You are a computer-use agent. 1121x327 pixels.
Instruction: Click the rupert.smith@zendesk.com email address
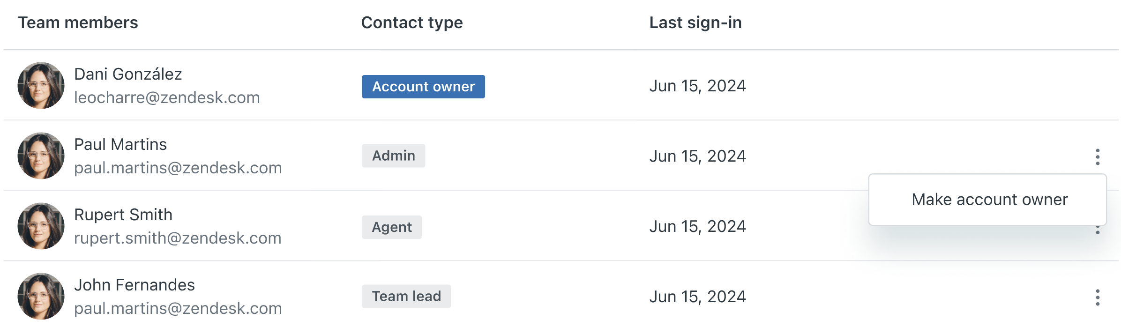178,238
